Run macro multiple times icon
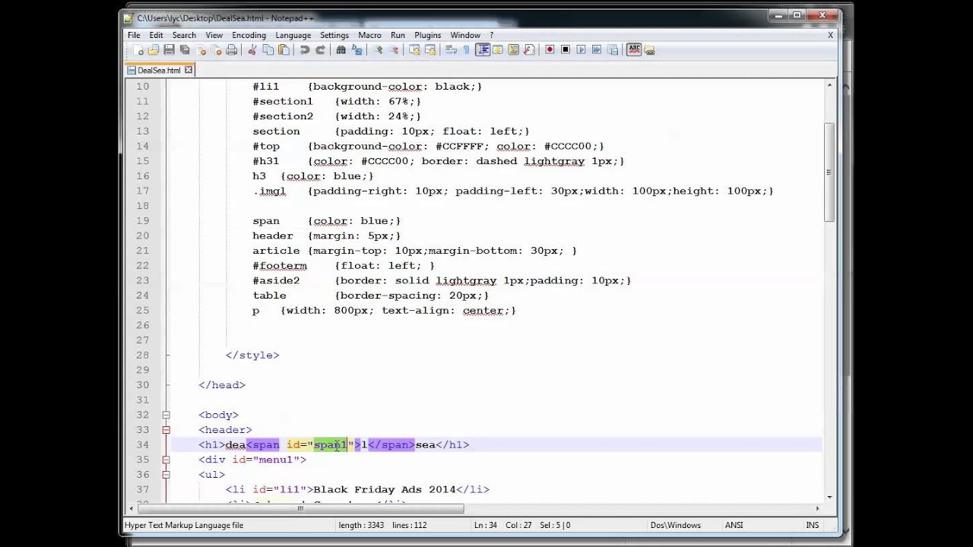The image size is (973, 547). pos(596,50)
